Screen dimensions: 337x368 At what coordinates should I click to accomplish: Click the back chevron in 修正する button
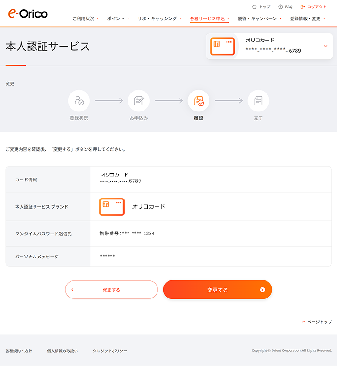click(x=72, y=290)
